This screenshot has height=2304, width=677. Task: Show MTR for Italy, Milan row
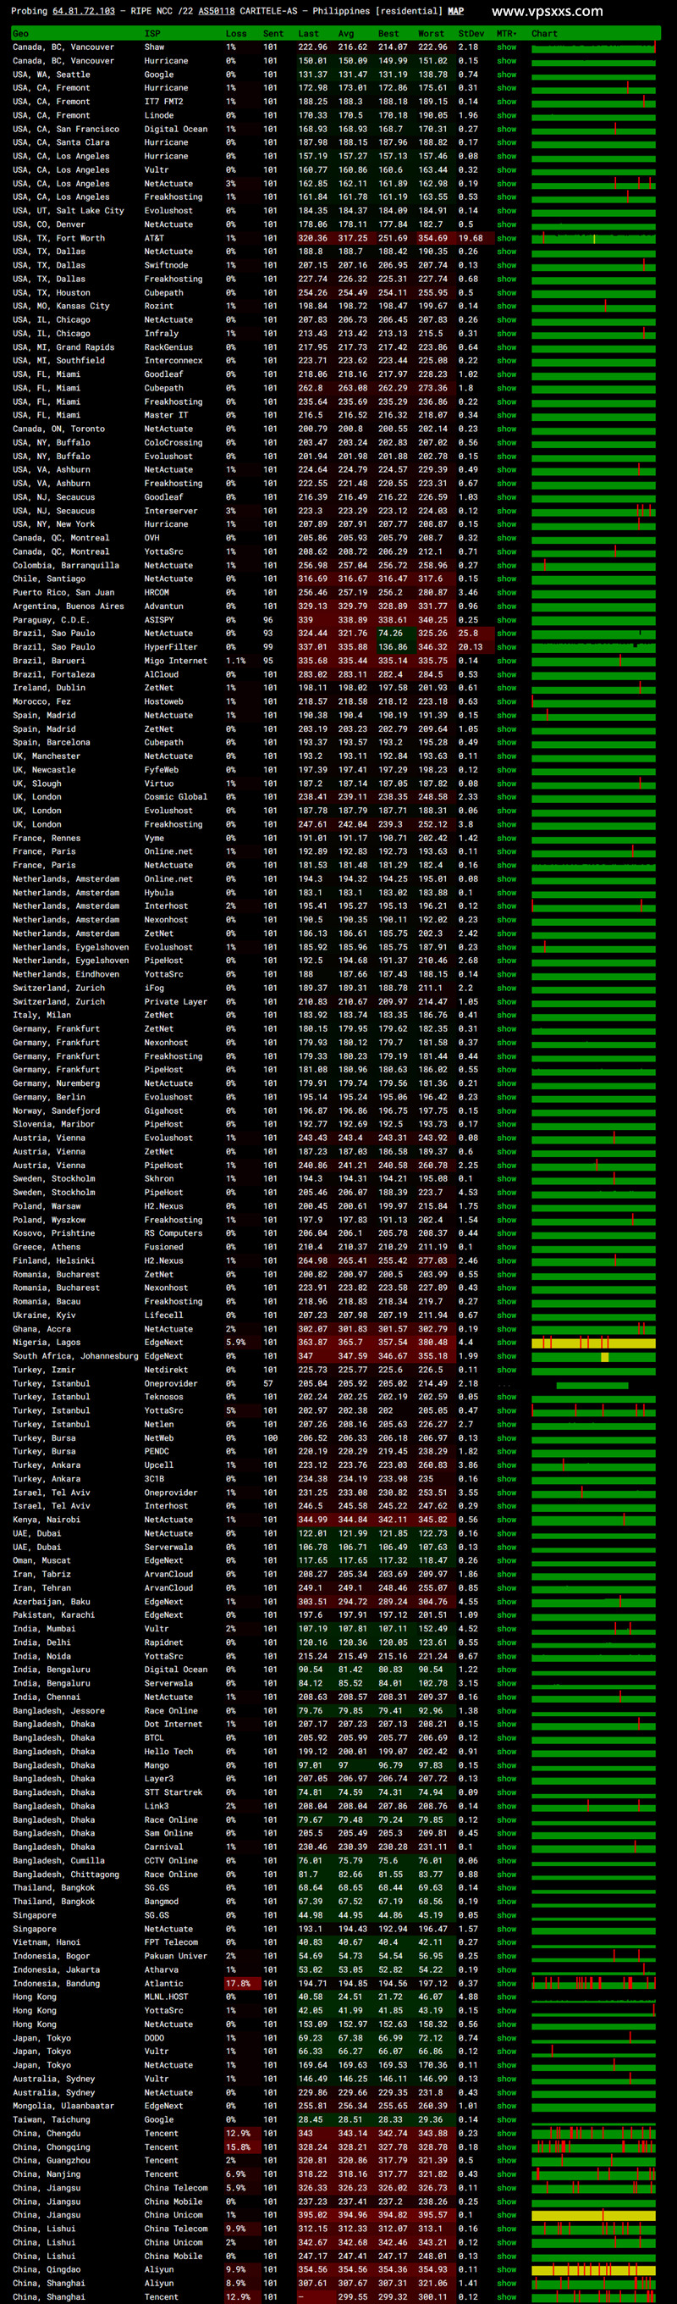coord(506,1015)
